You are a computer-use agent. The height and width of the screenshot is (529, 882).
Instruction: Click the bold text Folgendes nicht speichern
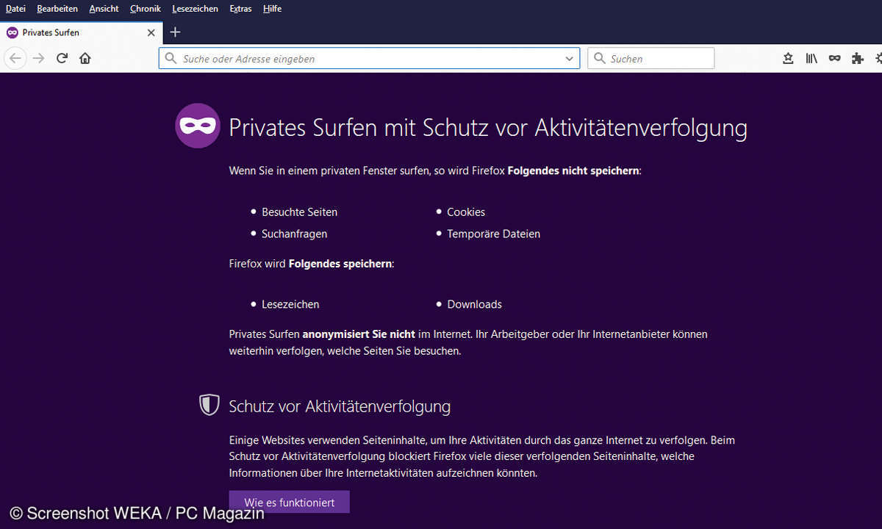(573, 170)
